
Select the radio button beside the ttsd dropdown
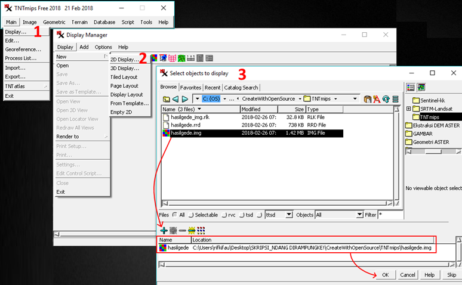tap(260, 215)
